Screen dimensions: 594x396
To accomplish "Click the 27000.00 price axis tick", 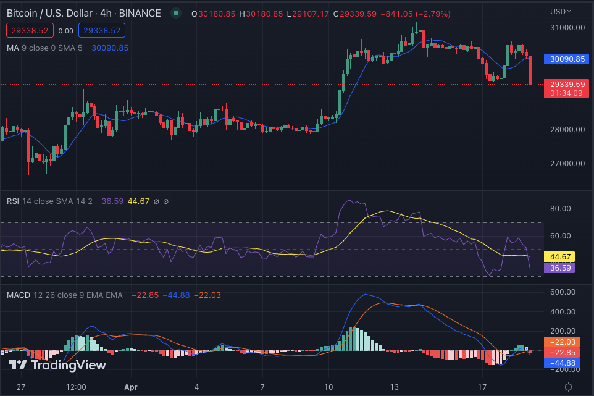I will (x=567, y=164).
